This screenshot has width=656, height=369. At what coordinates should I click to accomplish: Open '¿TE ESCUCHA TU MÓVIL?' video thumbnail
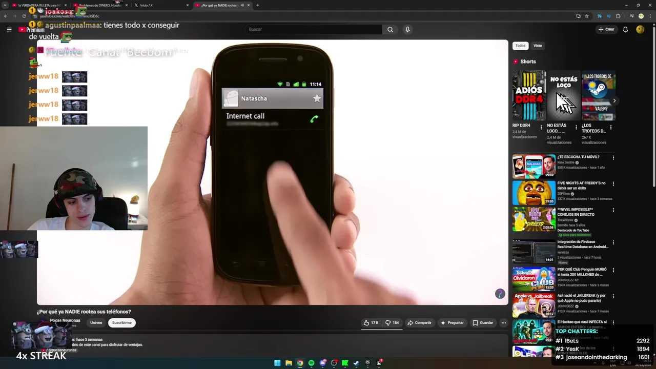pos(534,166)
